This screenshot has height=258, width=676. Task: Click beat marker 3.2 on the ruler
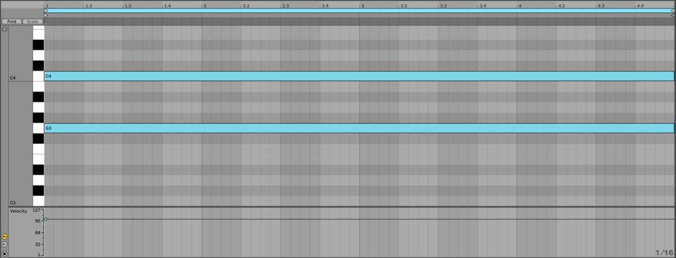point(404,6)
